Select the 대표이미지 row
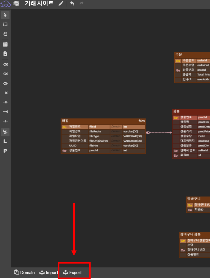 pos(192,141)
